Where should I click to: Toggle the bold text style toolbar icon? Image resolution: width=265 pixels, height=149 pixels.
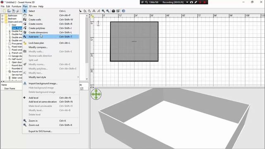94,11
